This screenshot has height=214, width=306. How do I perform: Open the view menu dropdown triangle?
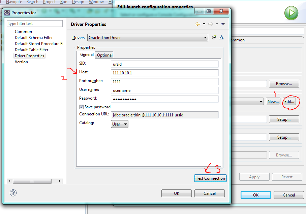223,24
